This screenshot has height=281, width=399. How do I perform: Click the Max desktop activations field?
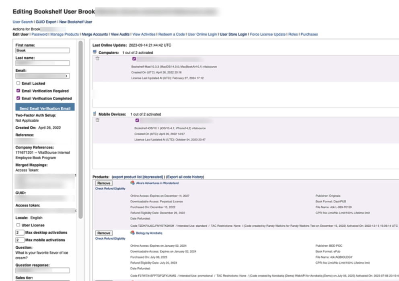20,232
